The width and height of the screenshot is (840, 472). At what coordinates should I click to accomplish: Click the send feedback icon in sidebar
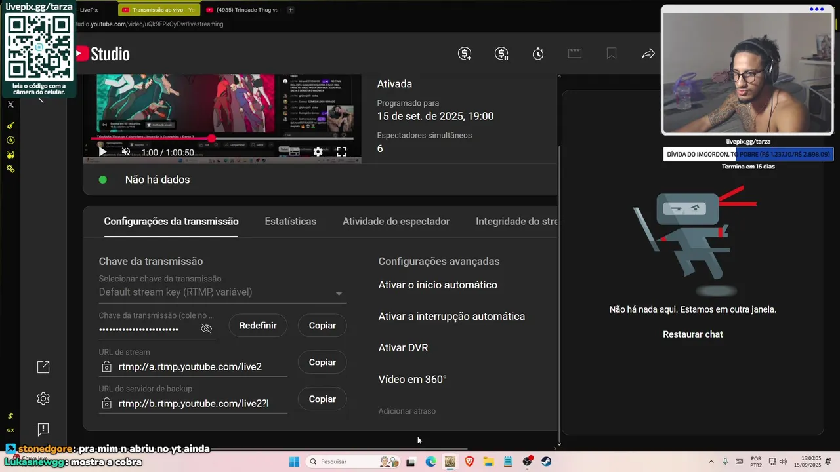43,429
